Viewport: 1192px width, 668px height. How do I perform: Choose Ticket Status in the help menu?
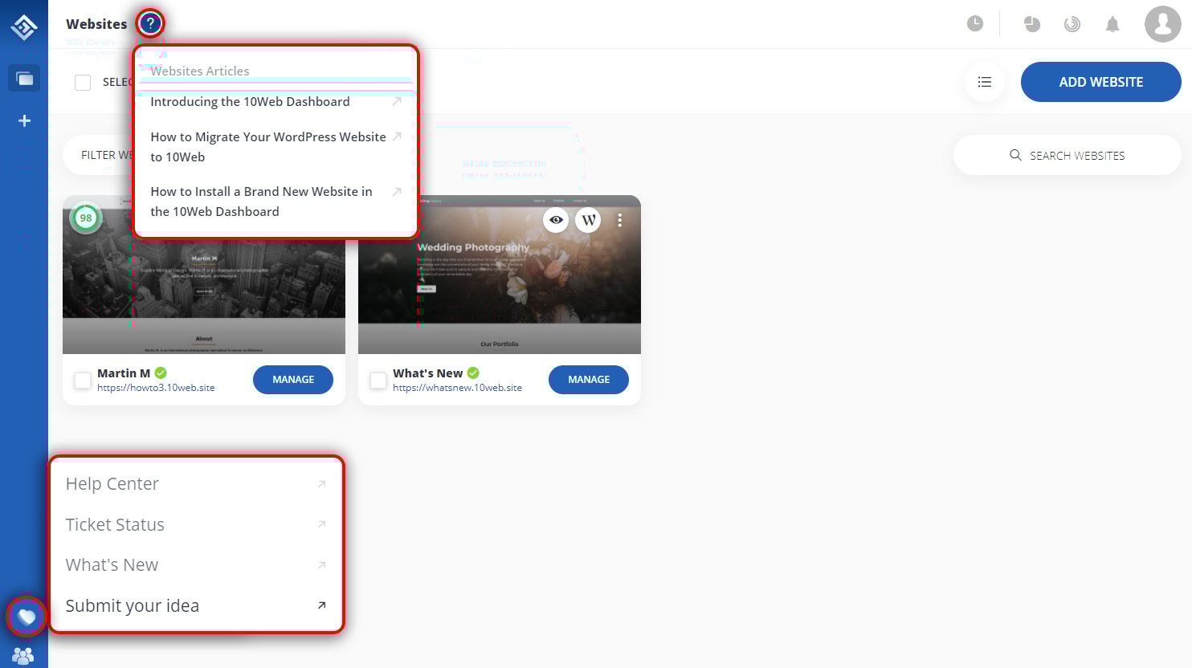(x=115, y=523)
